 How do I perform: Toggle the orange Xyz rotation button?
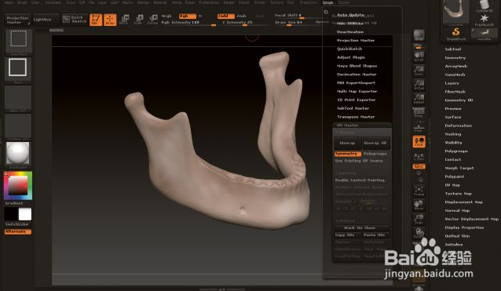click(419, 166)
